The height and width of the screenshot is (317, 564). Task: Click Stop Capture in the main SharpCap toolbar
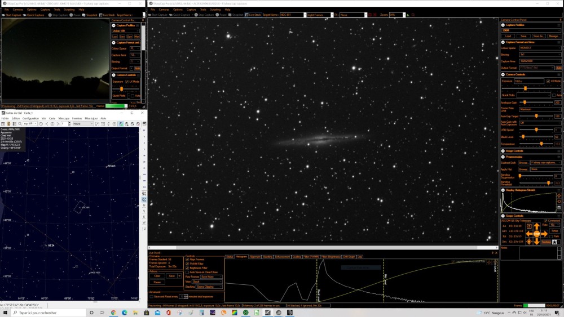tap(204, 15)
